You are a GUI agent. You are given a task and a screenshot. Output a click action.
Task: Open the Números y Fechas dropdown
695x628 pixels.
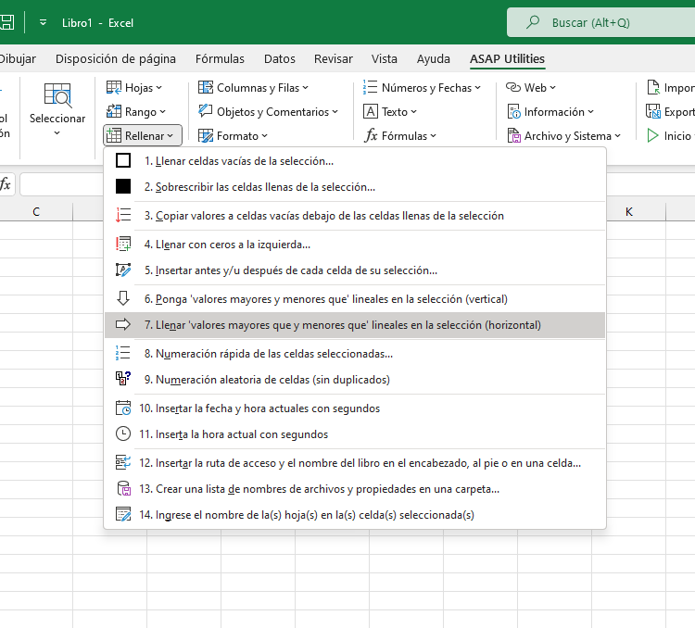click(x=422, y=88)
